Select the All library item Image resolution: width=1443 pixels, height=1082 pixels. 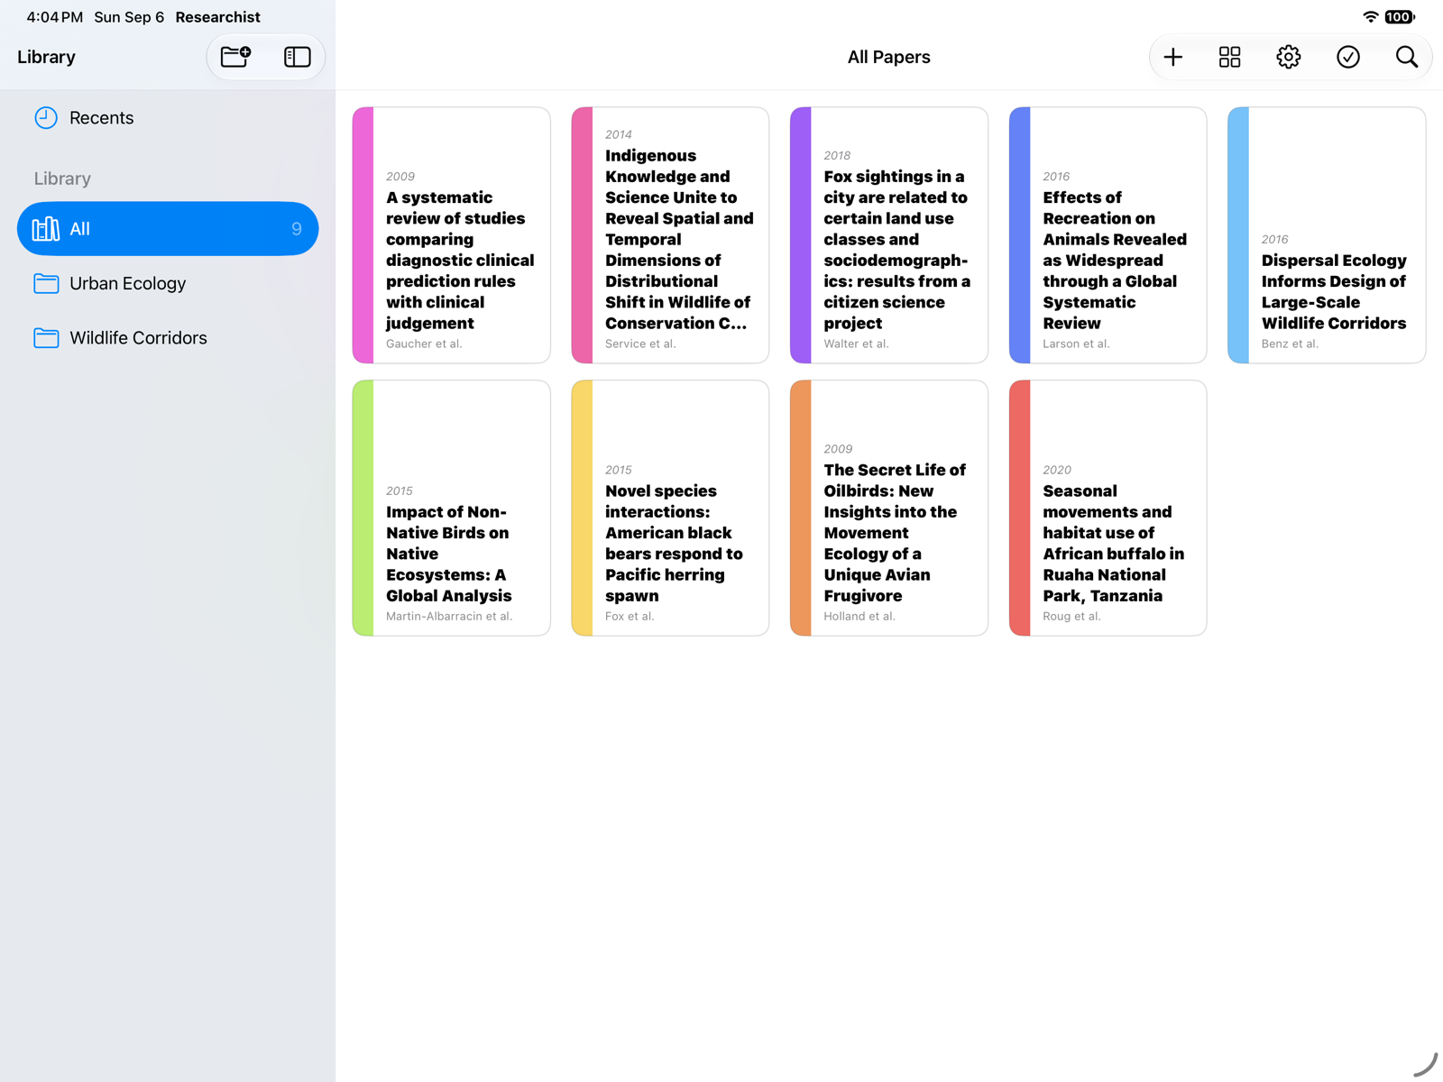[168, 229]
